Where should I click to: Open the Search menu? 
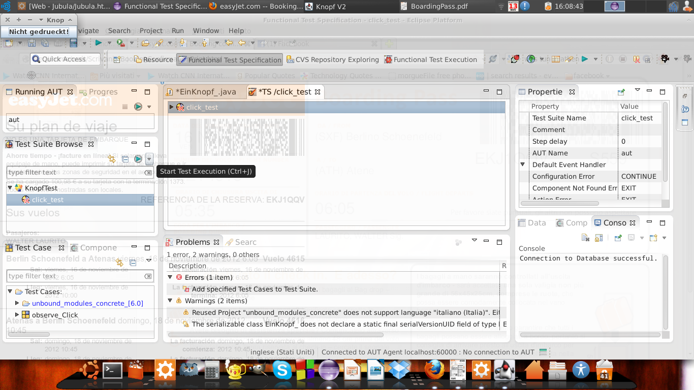(119, 30)
